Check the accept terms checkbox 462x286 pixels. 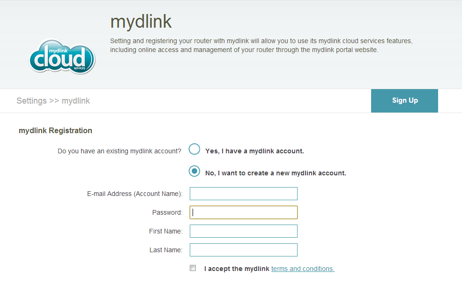(193, 268)
